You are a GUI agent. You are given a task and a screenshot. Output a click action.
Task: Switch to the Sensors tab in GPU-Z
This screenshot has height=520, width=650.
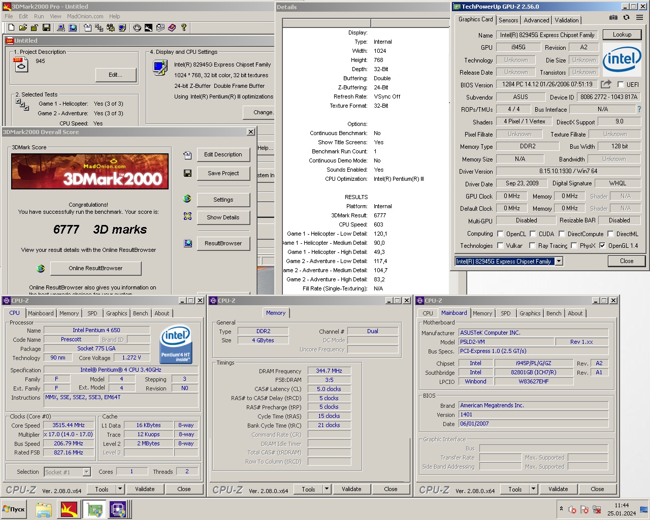tap(508, 20)
